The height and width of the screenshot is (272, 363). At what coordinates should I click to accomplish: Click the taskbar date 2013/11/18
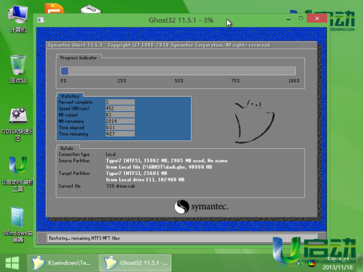[338, 267]
